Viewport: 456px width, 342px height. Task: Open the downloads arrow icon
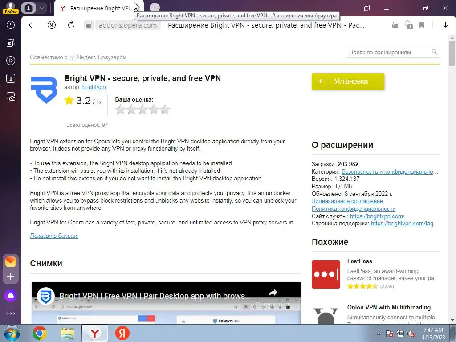coord(445,25)
